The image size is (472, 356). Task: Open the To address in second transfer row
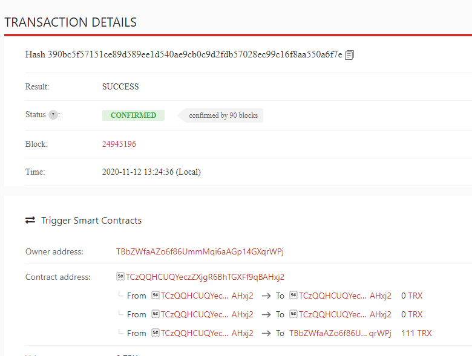[345, 314]
